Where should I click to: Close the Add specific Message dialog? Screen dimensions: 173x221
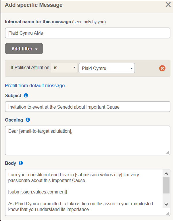pyautogui.click(x=168, y=5)
